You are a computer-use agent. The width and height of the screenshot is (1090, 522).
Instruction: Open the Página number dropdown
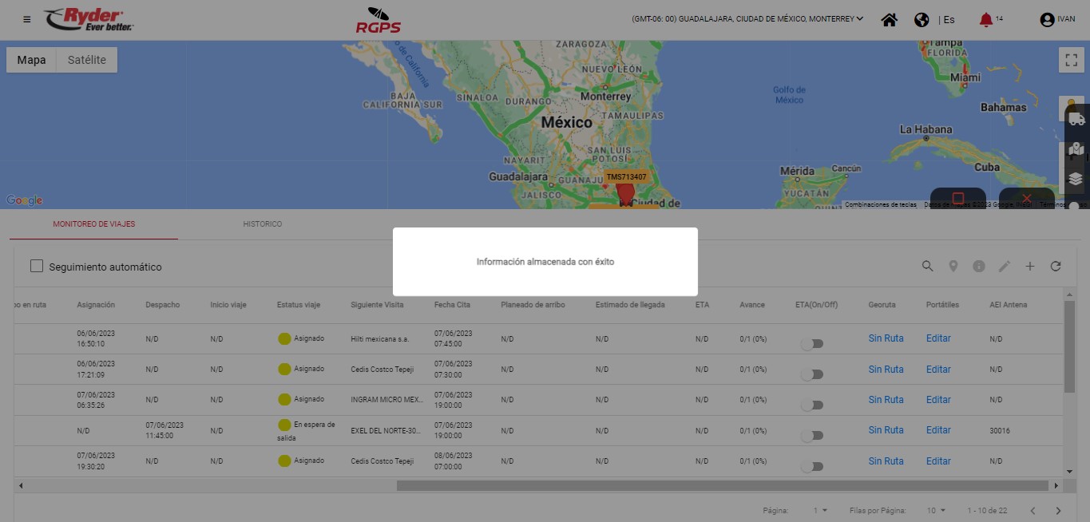tap(820, 510)
